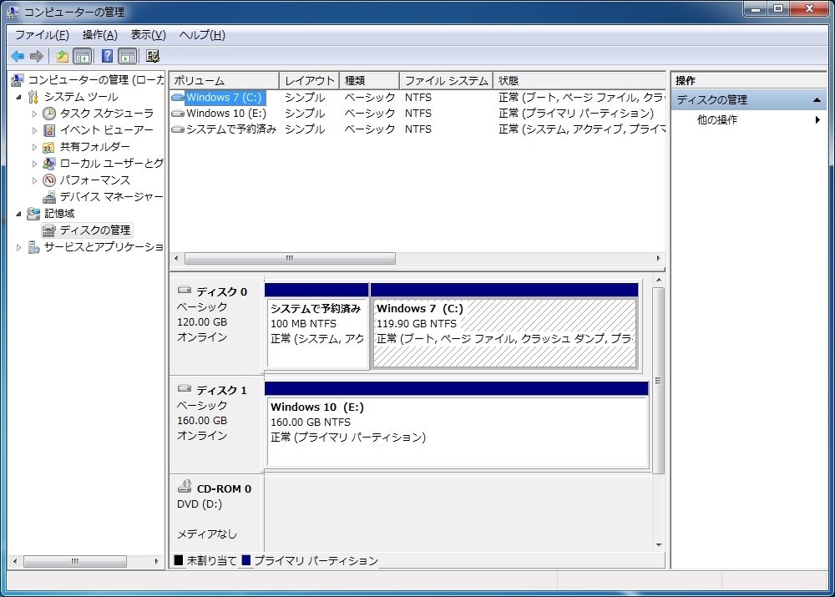Click the disk settings toolbar icon

click(x=154, y=56)
